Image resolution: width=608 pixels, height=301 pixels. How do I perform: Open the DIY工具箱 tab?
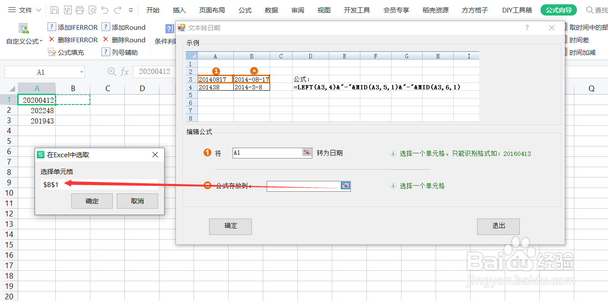[x=517, y=10]
